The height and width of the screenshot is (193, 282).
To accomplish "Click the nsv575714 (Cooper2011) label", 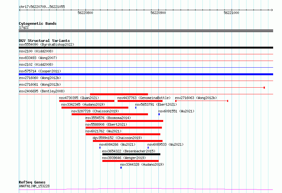I will [x=40, y=71].
